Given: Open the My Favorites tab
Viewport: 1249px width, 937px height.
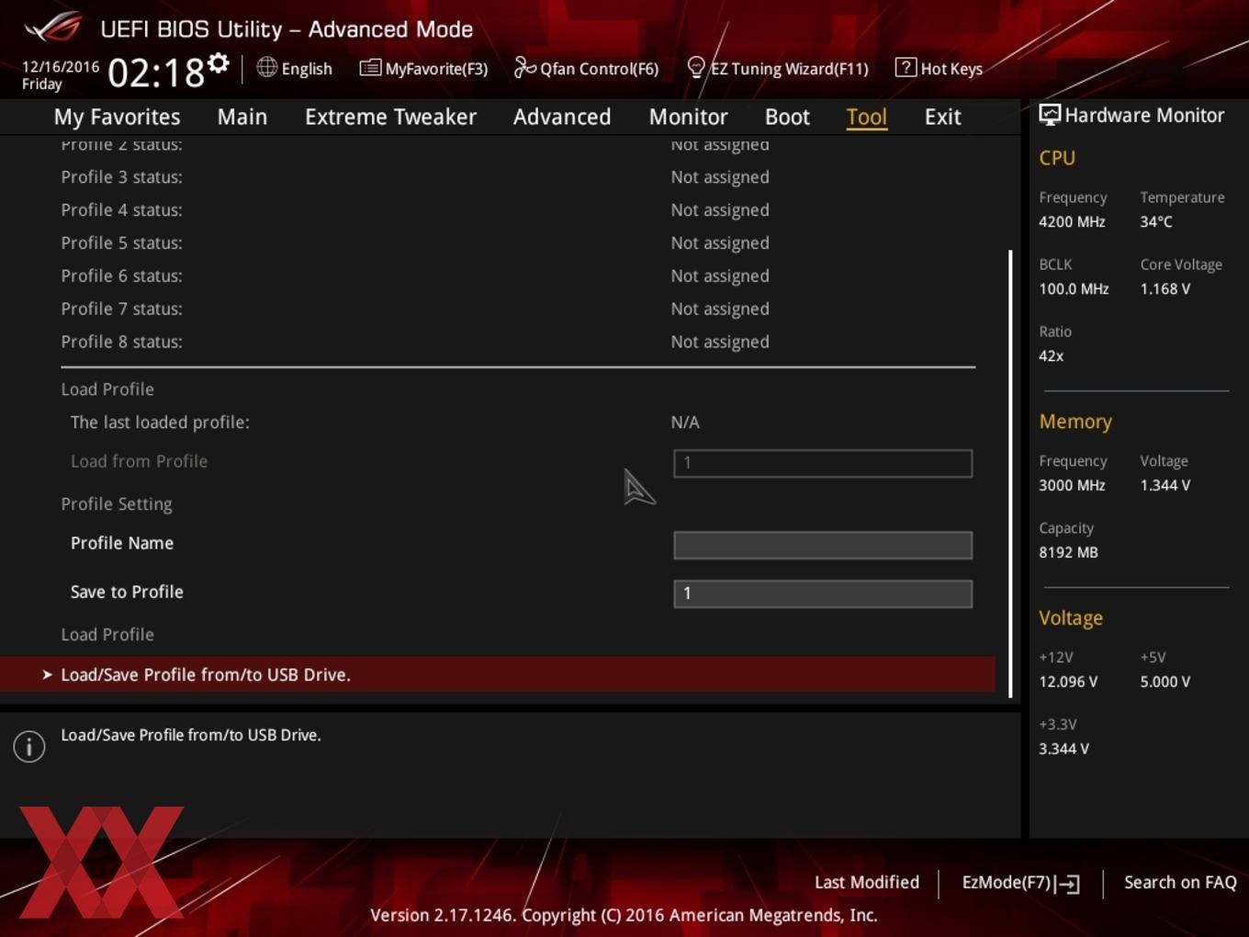Looking at the screenshot, I should pos(117,117).
